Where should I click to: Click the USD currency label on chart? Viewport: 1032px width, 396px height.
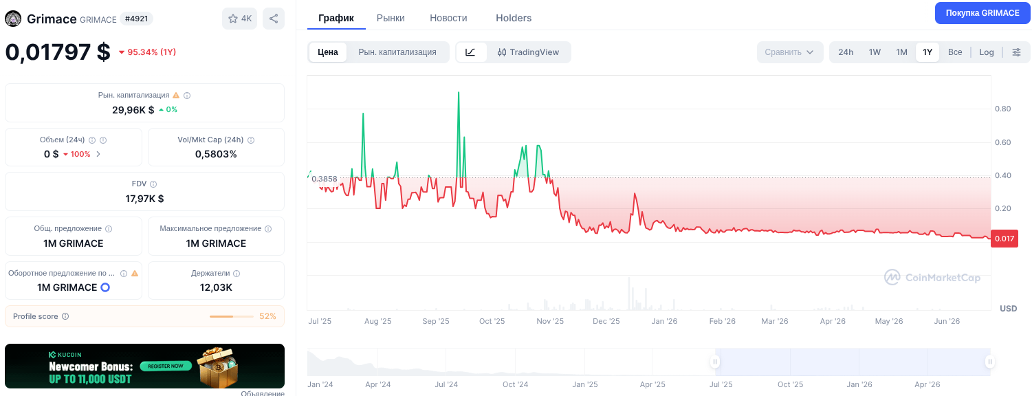click(1009, 308)
